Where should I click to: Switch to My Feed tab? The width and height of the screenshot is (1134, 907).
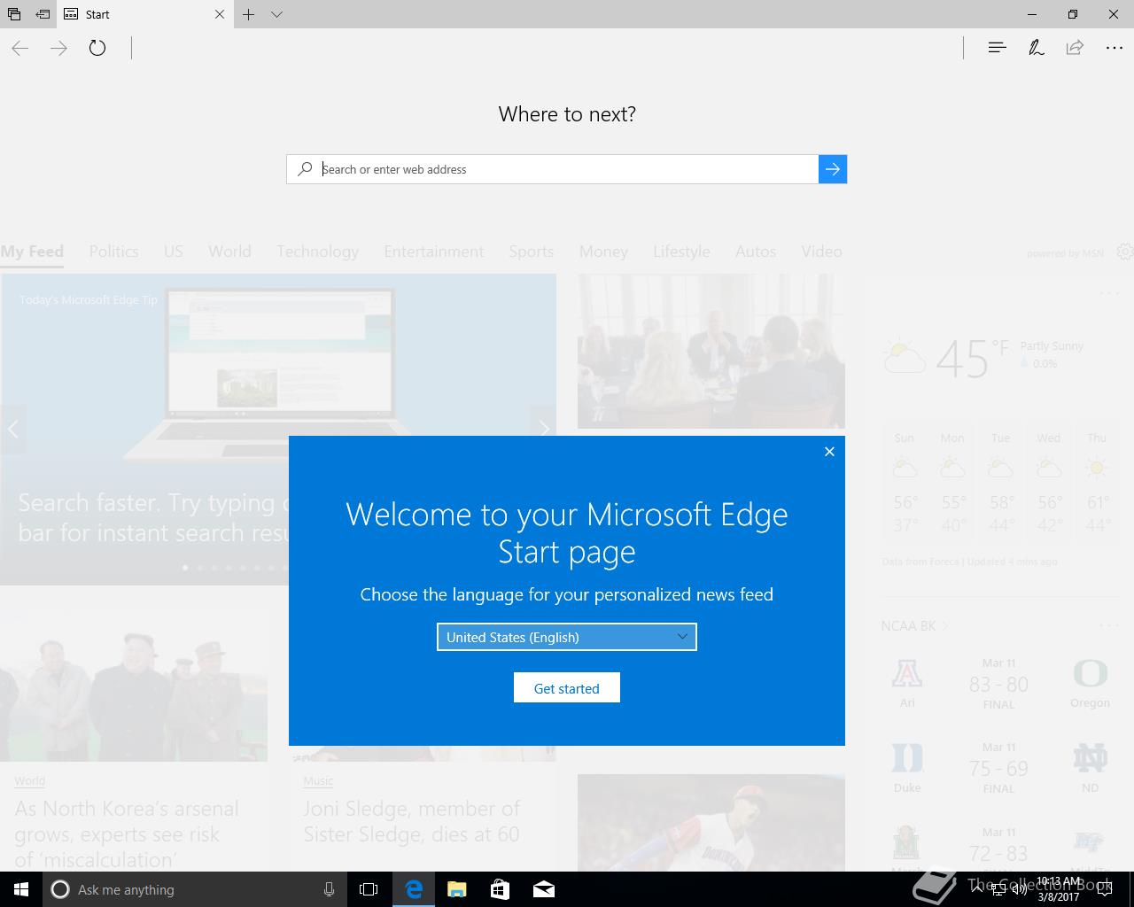click(x=32, y=252)
